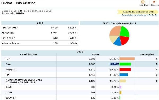Click the Imprimir printer icon

[x=143, y=2]
